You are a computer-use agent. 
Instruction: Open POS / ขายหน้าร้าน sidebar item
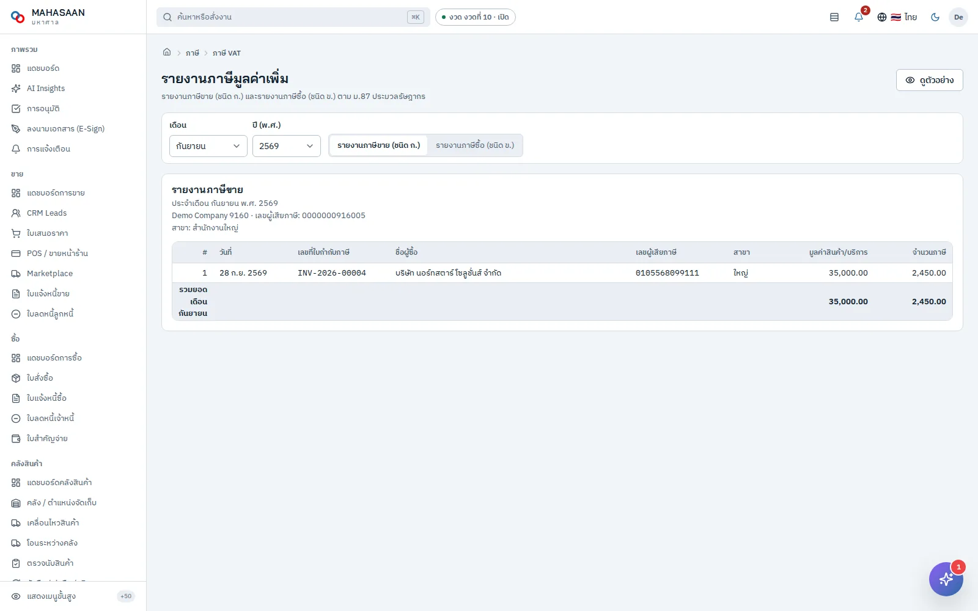point(73,254)
